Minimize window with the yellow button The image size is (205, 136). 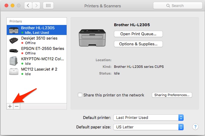(x=13, y=5)
